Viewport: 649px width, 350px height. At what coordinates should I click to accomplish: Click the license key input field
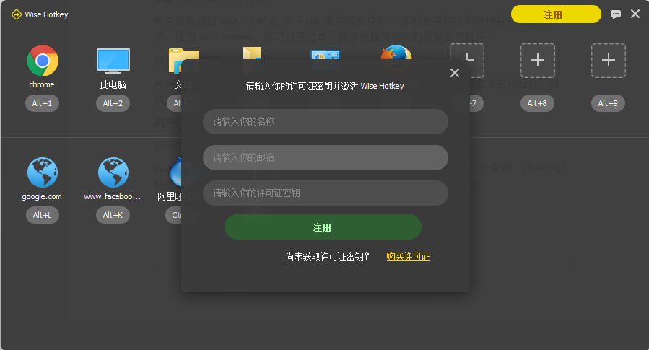[326, 193]
